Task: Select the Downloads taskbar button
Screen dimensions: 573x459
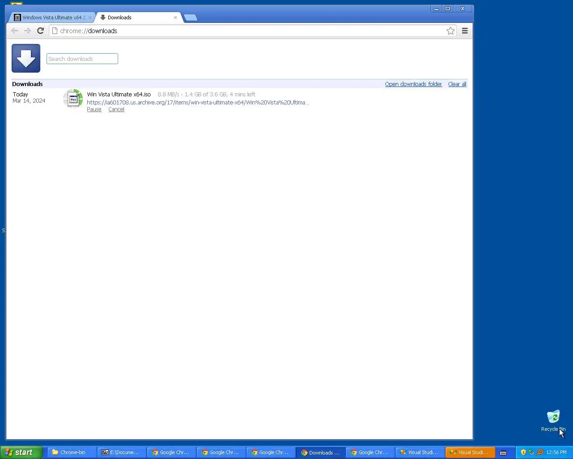Action: [x=321, y=452]
